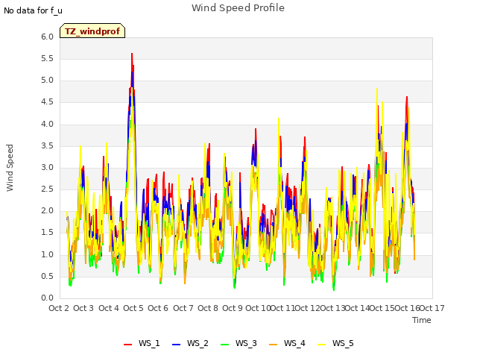477x358 pixels.
Task: Click the Oct 3 x-axis date label
Action: coord(83,308)
